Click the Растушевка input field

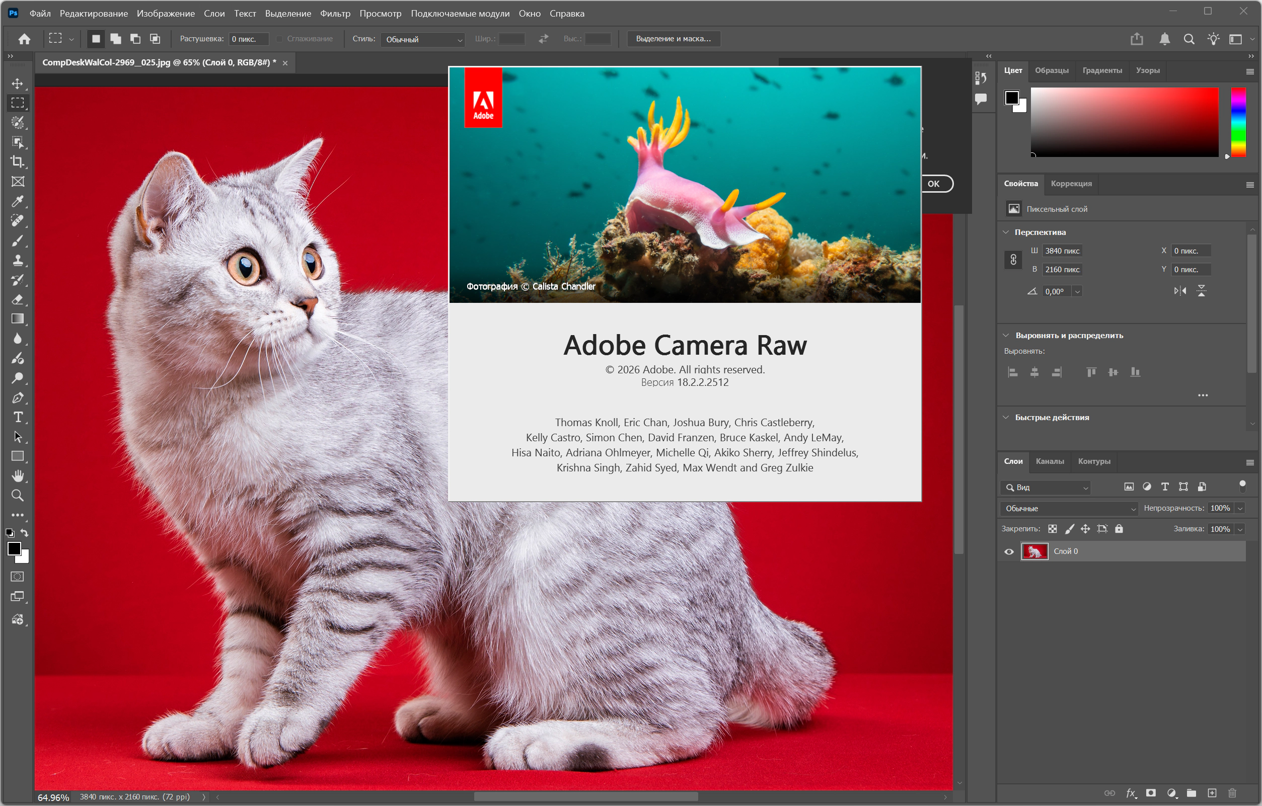point(248,39)
